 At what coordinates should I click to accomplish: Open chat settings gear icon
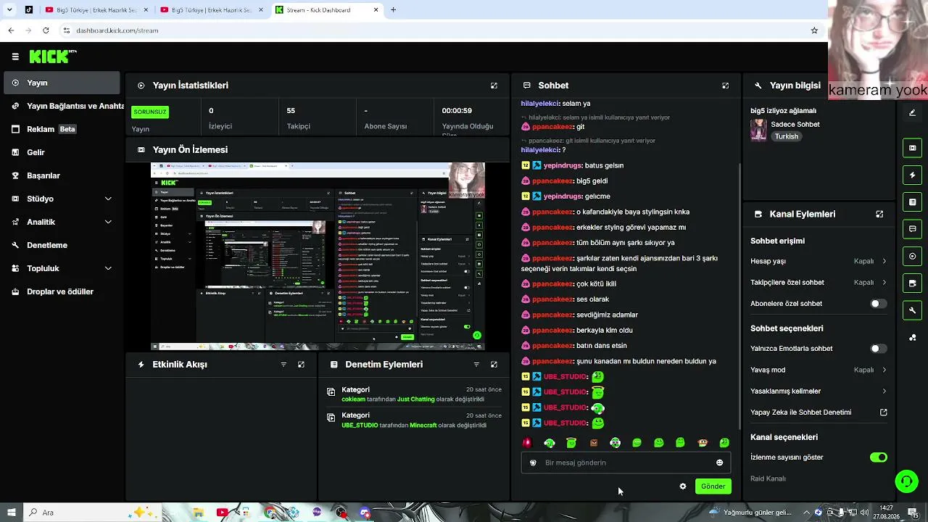coord(682,486)
